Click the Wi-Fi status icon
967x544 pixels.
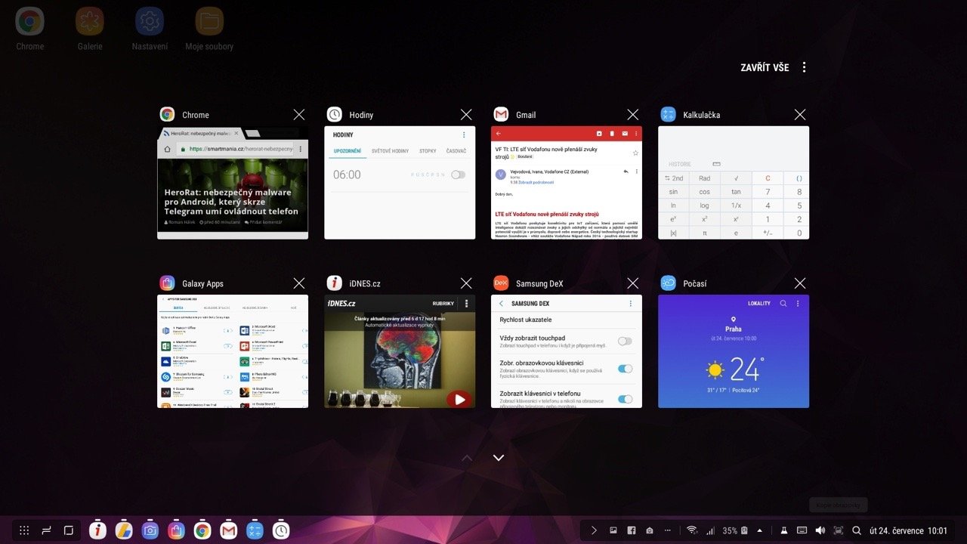691,530
